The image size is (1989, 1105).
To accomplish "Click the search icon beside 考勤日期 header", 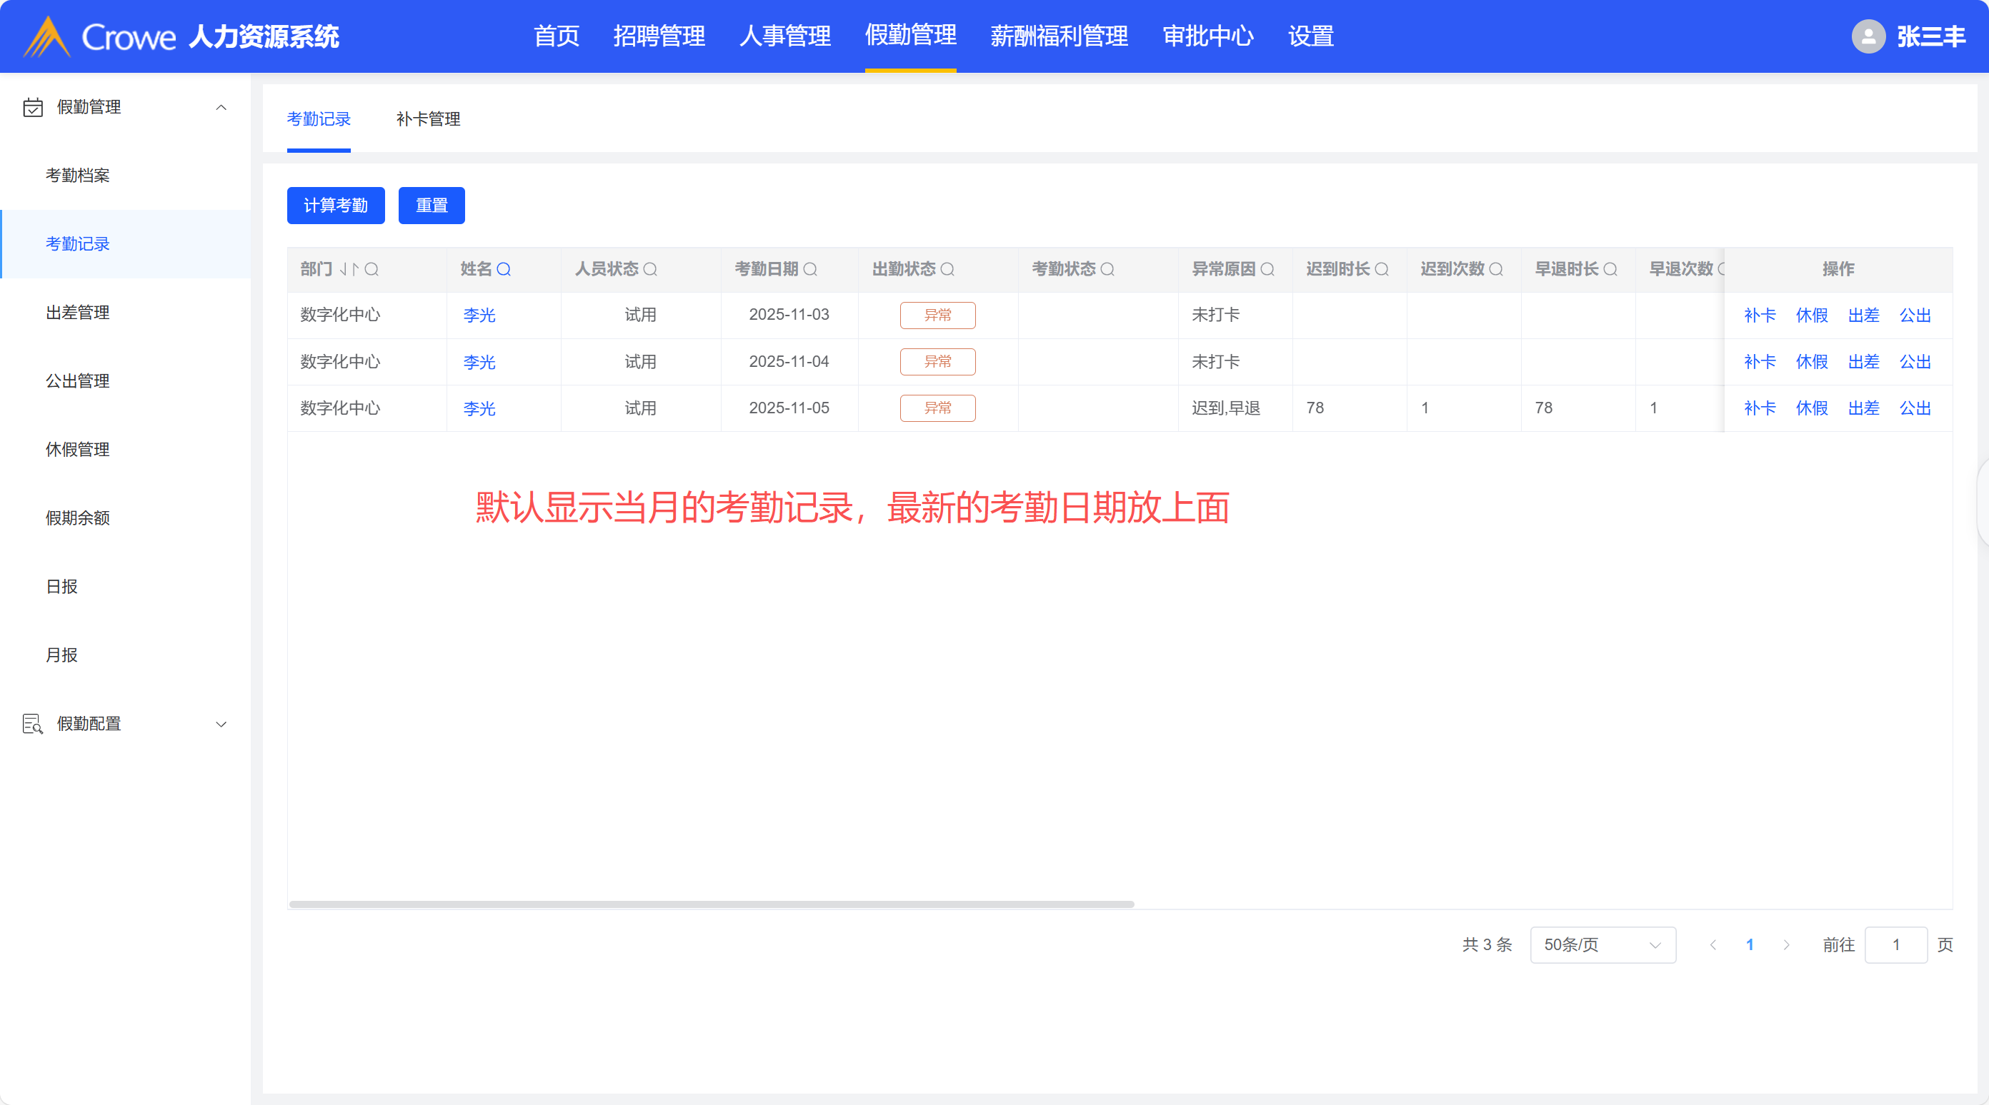I will (x=810, y=269).
